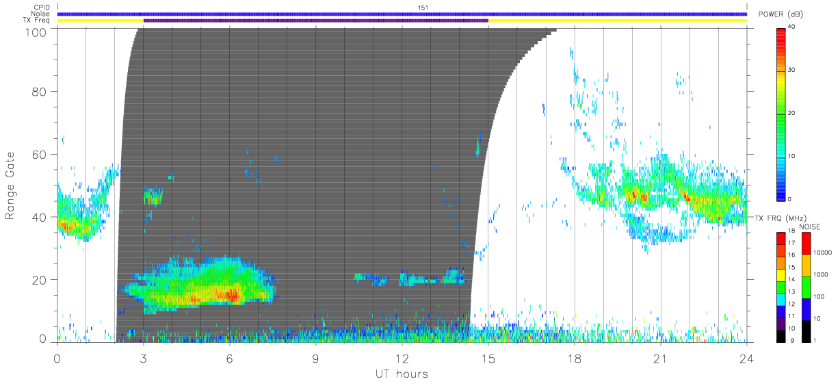The image size is (840, 388).
Task: Click the 18 MHz frequency scale label
Action: [x=791, y=232]
